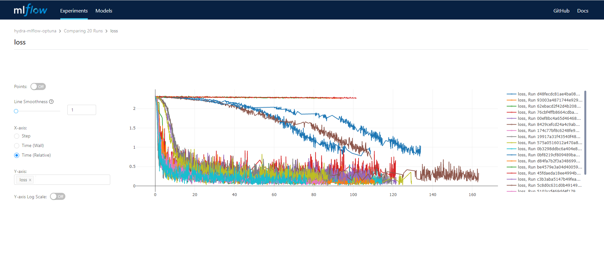Click legend entry Run 19917a31f43540f48

[x=543, y=136]
